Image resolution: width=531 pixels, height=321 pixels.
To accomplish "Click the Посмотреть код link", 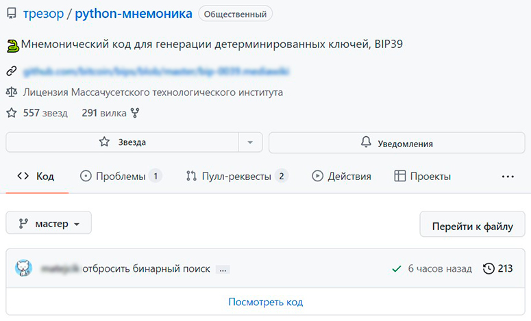I will coord(265,302).
